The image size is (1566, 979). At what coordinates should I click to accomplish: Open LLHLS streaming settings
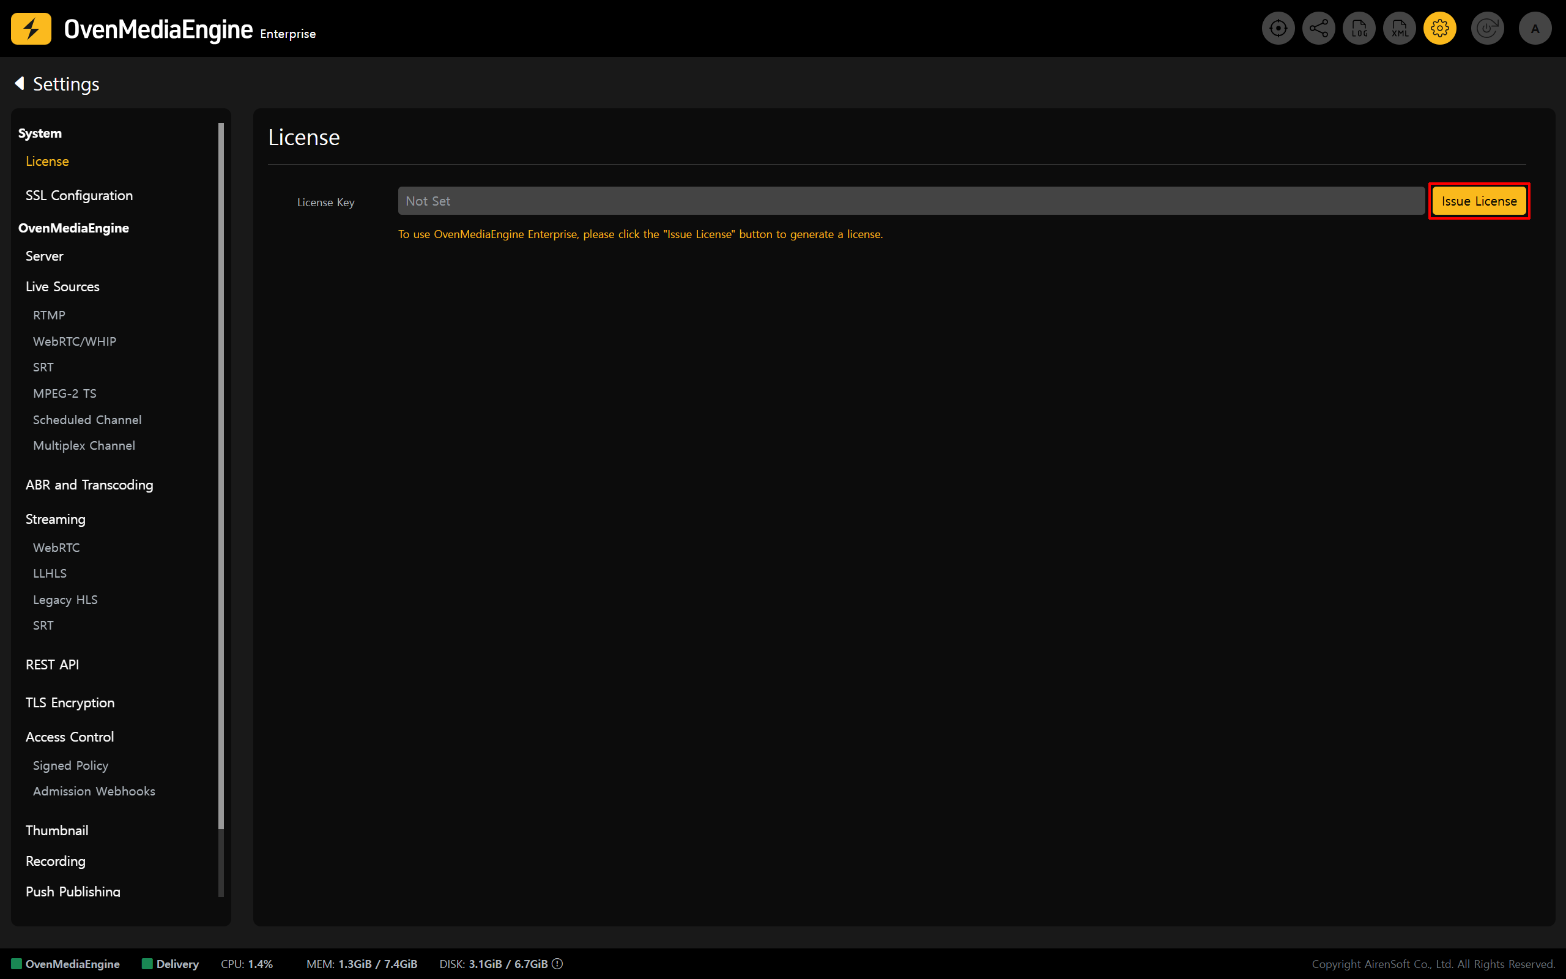click(50, 573)
